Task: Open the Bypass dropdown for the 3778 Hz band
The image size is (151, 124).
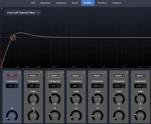Action: pyautogui.click(x=140, y=75)
